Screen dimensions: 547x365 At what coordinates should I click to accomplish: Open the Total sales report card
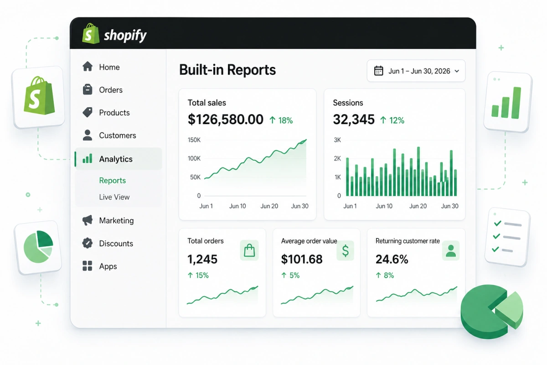(x=248, y=154)
